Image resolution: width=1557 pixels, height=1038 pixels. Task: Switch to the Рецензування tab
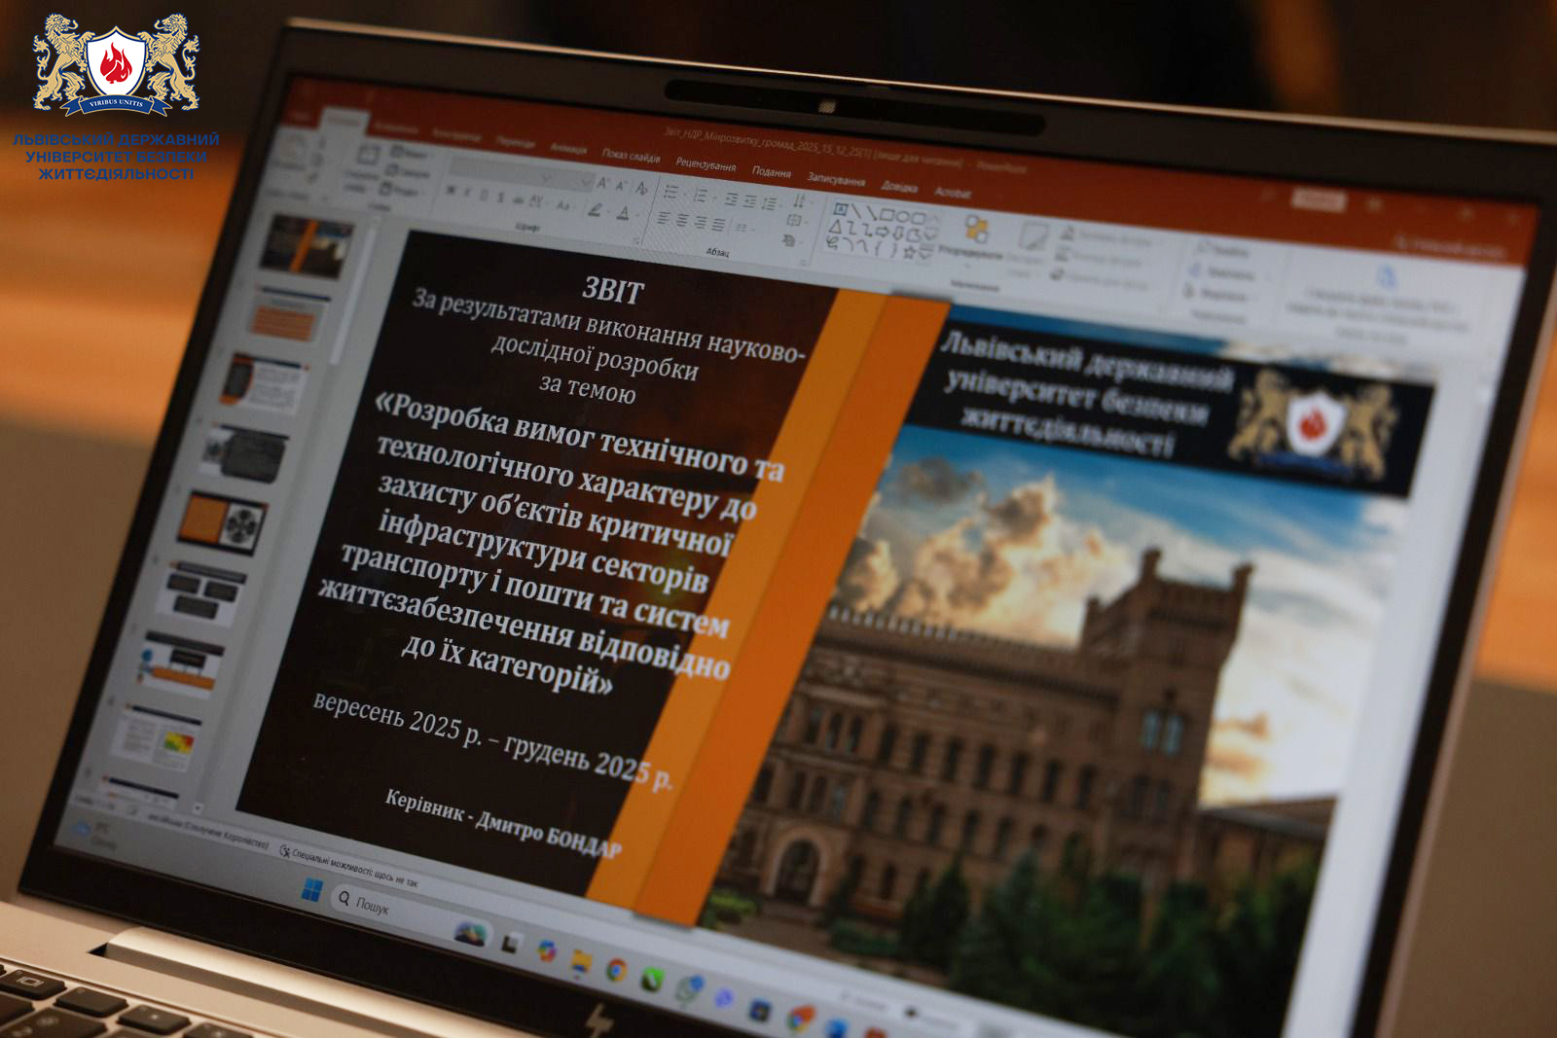[x=706, y=164]
